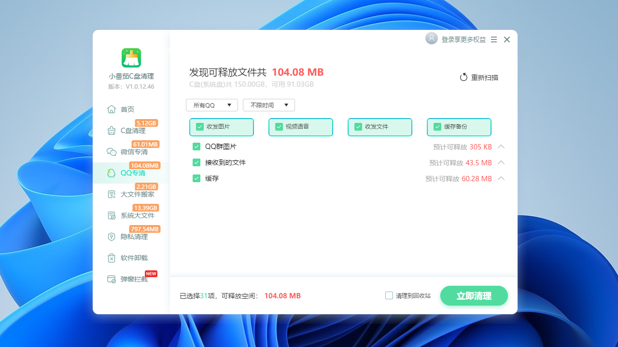This screenshot has height=347, width=618.
Task: Open 软件卸载 via its sidebar icon
Action: pos(111,258)
